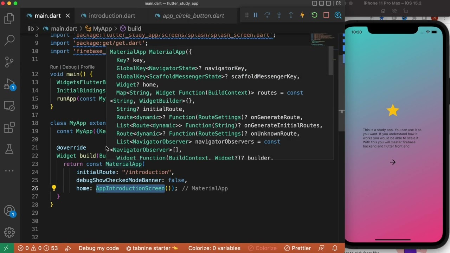Click Home icon in simulator window toolbar
The height and width of the screenshot is (253, 450).
pyautogui.click(x=383, y=11)
